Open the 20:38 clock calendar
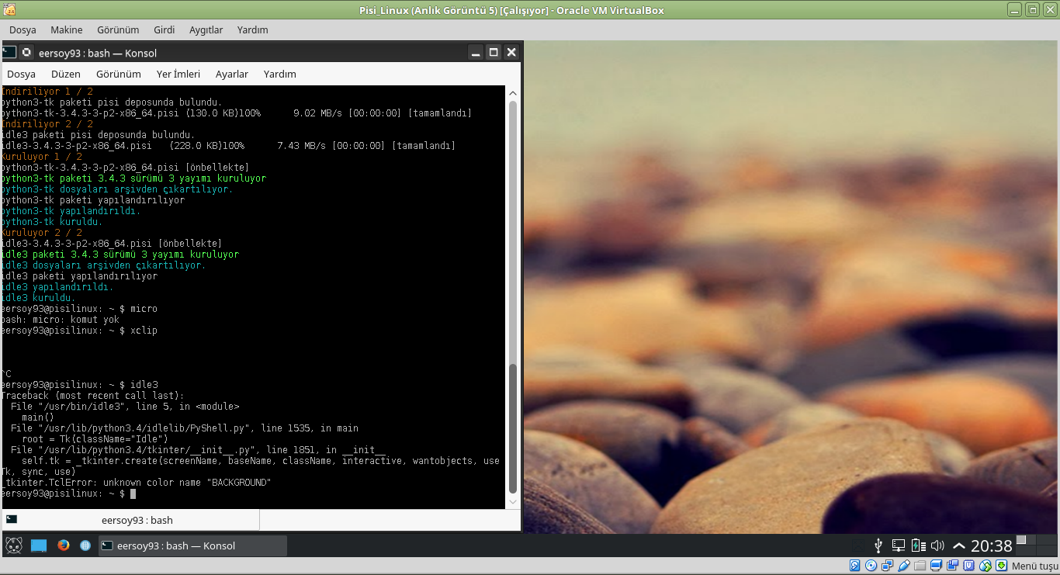Viewport: 1060px width, 575px height. (x=992, y=546)
